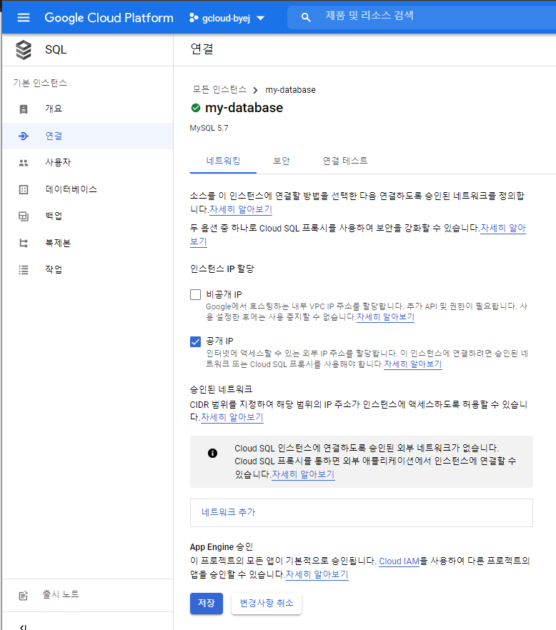The width and height of the screenshot is (556, 630).
Task: Click the info icon in network notice
Action: [x=213, y=453]
